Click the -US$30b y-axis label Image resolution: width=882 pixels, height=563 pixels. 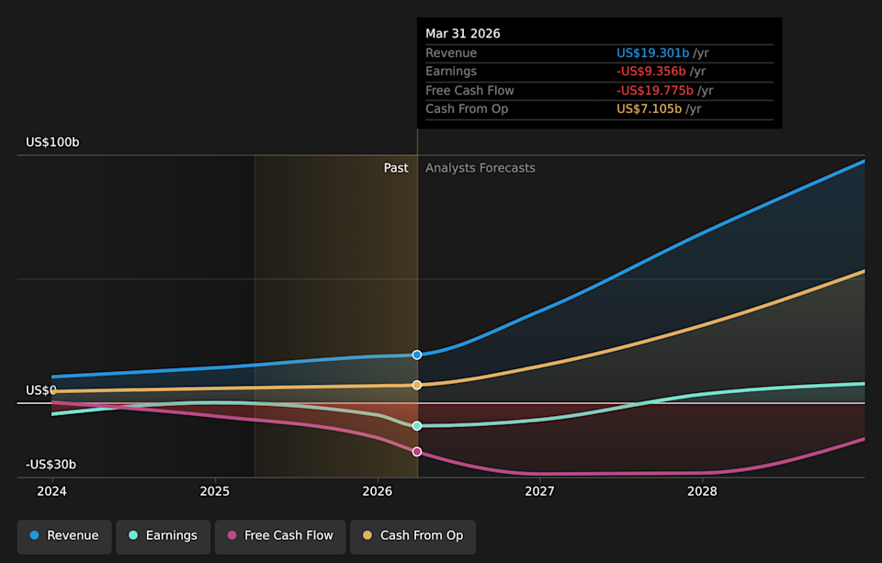coord(51,465)
